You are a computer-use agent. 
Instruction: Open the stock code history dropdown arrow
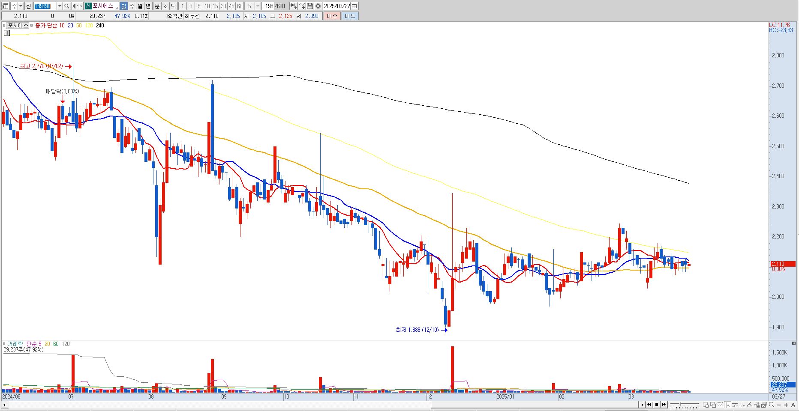[x=60, y=6]
